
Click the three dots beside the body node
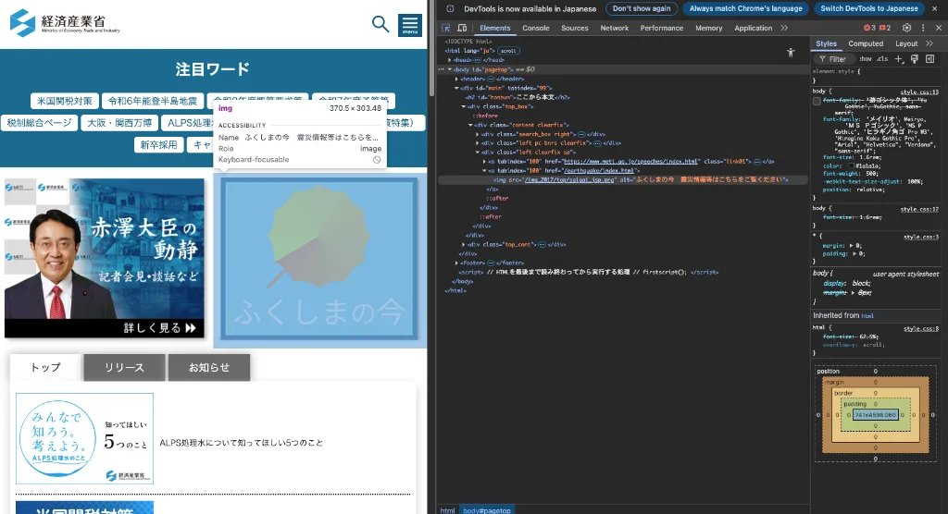(442, 69)
